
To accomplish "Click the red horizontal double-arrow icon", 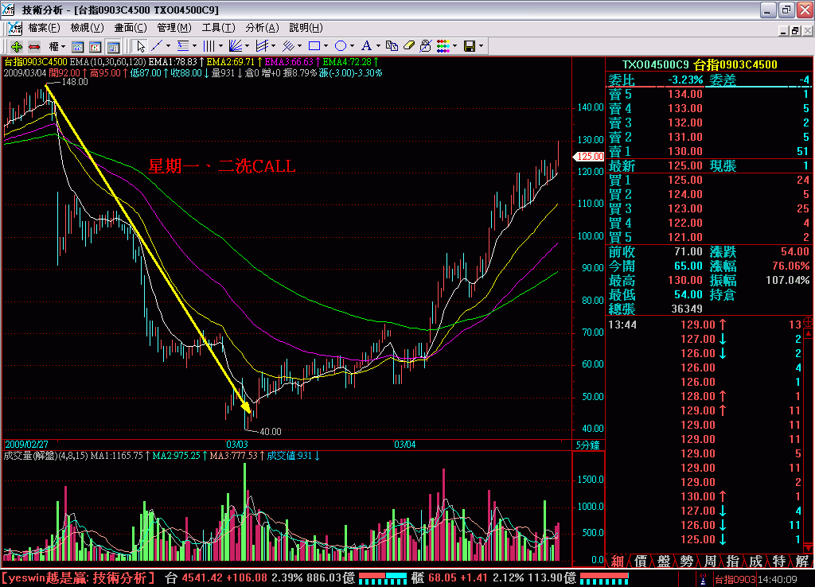I will click(34, 47).
